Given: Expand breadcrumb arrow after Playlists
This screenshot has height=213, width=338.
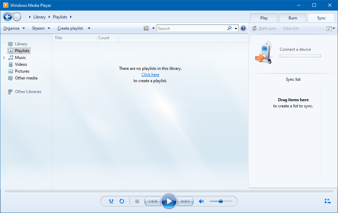Looking at the screenshot, I should coord(71,17).
